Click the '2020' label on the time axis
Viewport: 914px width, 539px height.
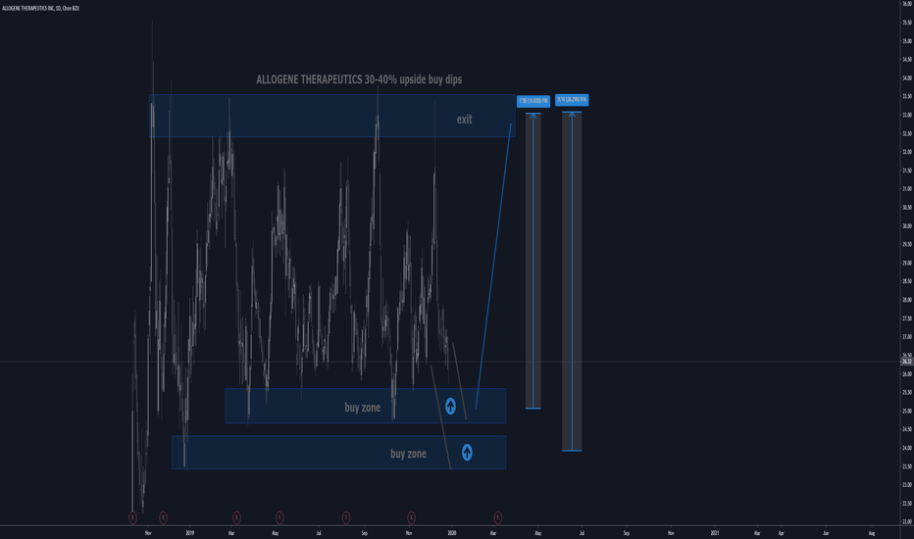click(x=452, y=532)
